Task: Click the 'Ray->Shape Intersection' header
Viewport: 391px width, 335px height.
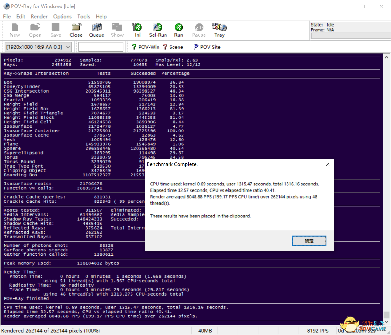Action: coord(36,73)
